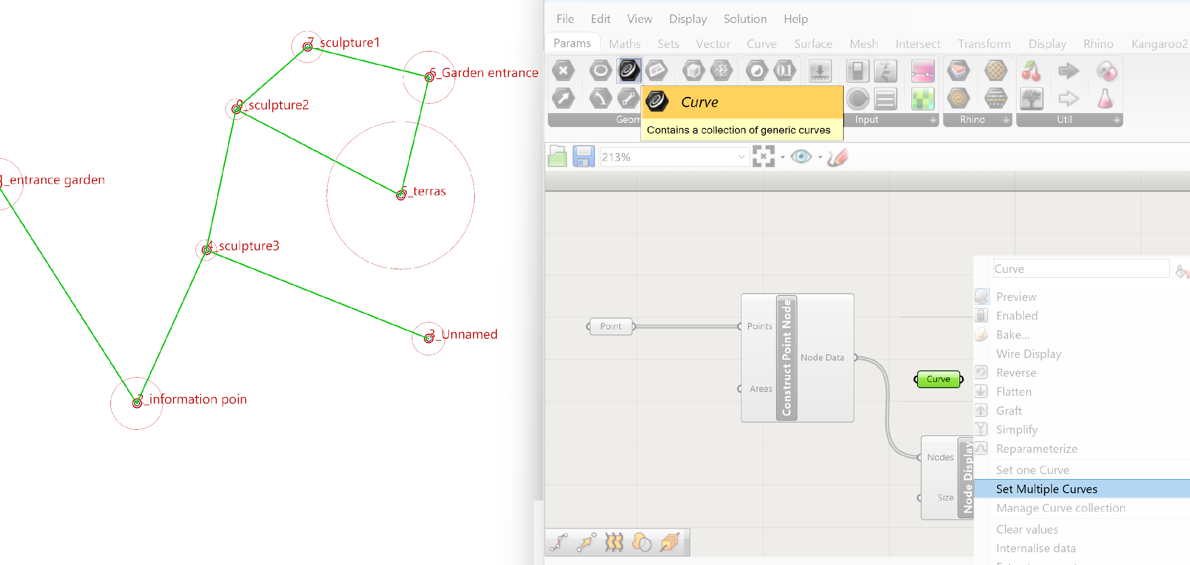Choose Set Multiple Curves option
The width and height of the screenshot is (1190, 565).
(1046, 489)
